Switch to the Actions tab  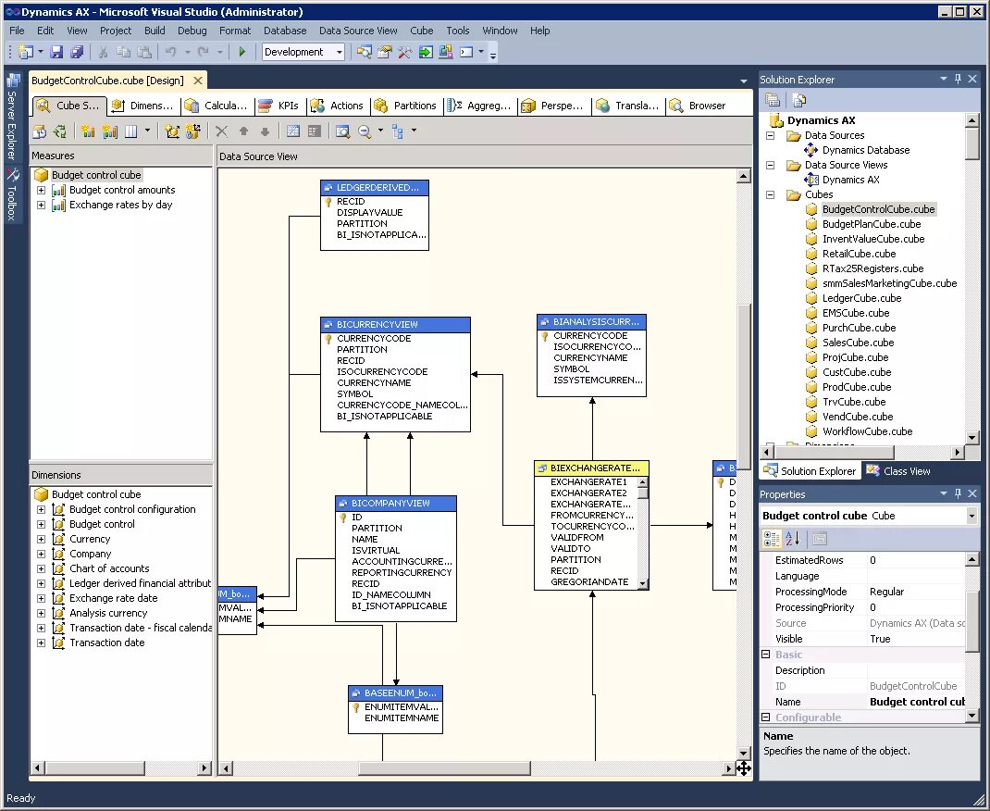(338, 106)
